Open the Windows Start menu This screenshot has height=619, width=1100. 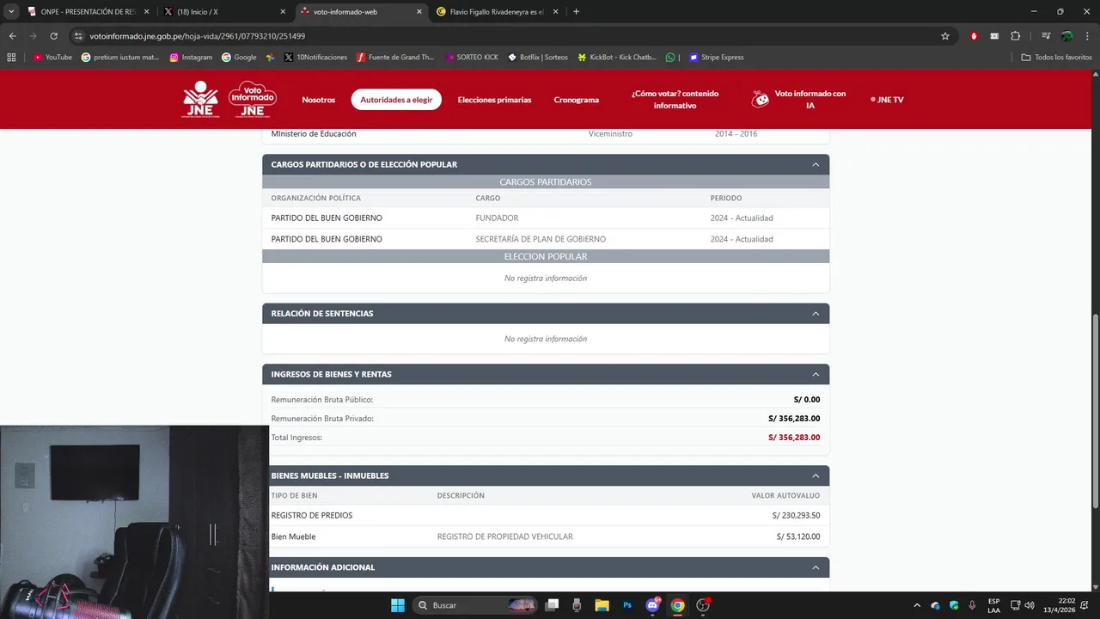[398, 605]
